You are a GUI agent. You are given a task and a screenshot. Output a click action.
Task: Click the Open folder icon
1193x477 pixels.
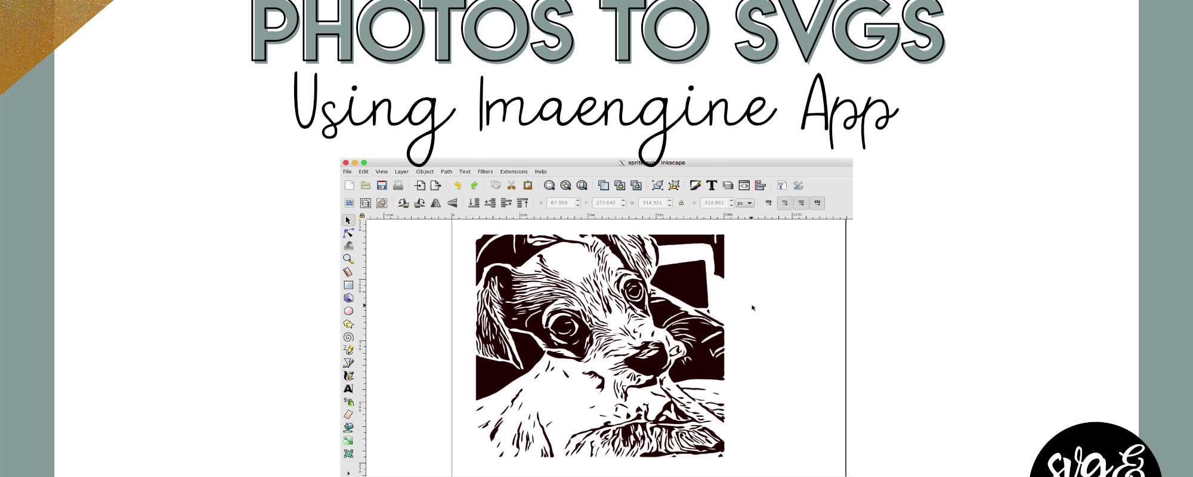tap(366, 185)
